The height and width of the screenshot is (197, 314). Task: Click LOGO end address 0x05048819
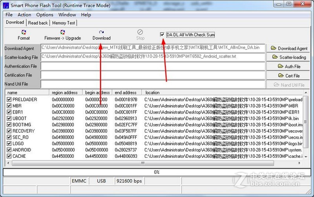click(126, 144)
